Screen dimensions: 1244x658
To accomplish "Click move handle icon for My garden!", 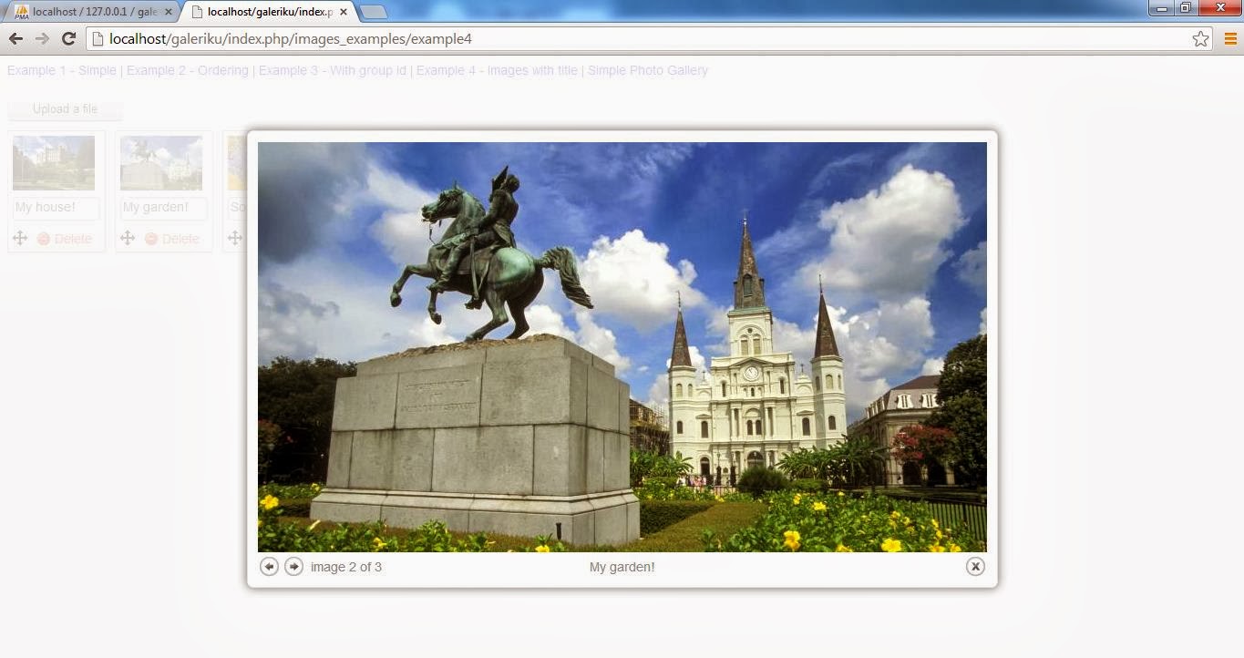I will pyautogui.click(x=128, y=238).
